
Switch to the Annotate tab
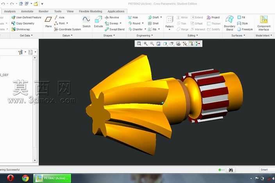tap(27, 11)
